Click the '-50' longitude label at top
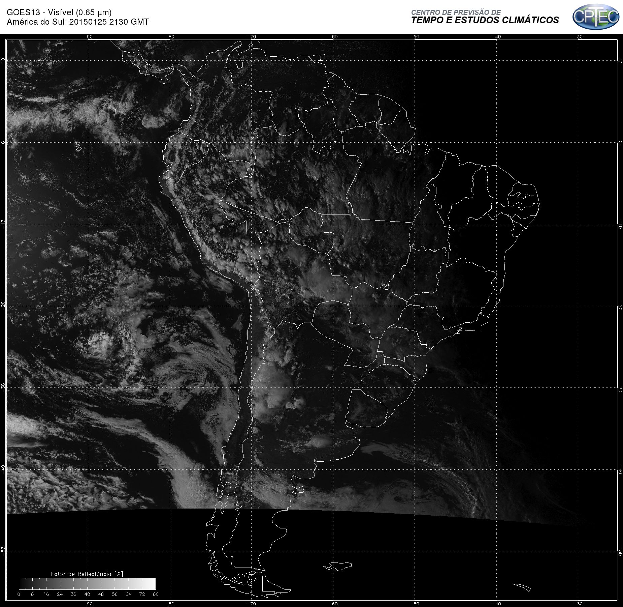Viewport: 623px width, 607px height. (x=415, y=37)
